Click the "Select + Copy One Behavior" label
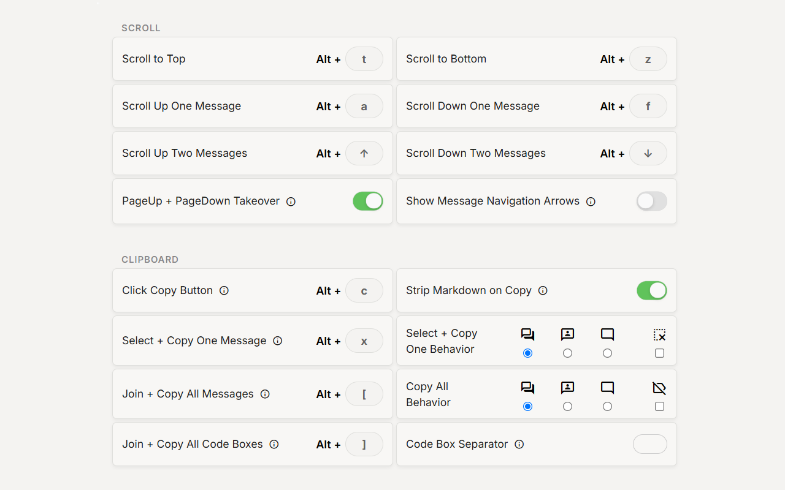This screenshot has width=785, height=490. pyautogui.click(x=442, y=341)
